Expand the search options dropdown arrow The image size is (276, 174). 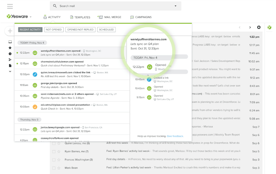pyautogui.click(x=176, y=6)
